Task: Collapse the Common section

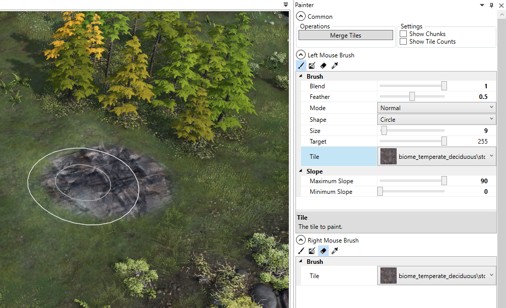Action: (x=301, y=16)
